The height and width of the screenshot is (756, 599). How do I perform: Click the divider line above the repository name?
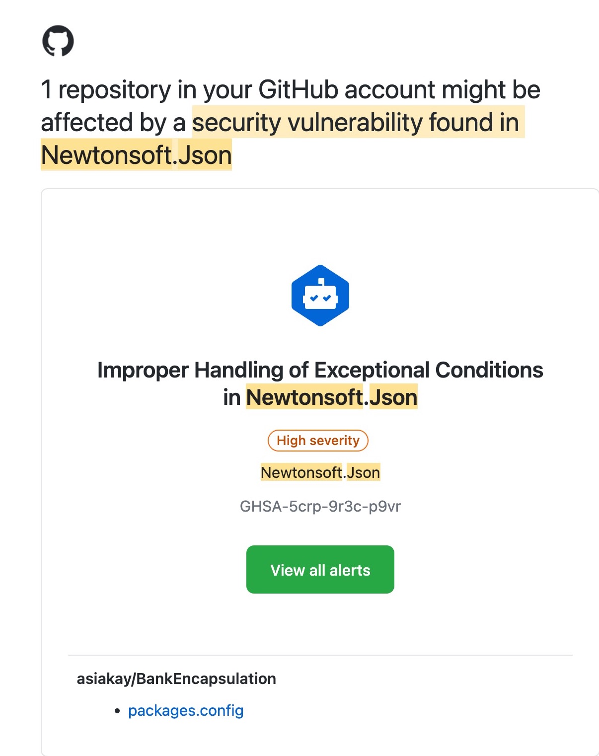(320, 655)
